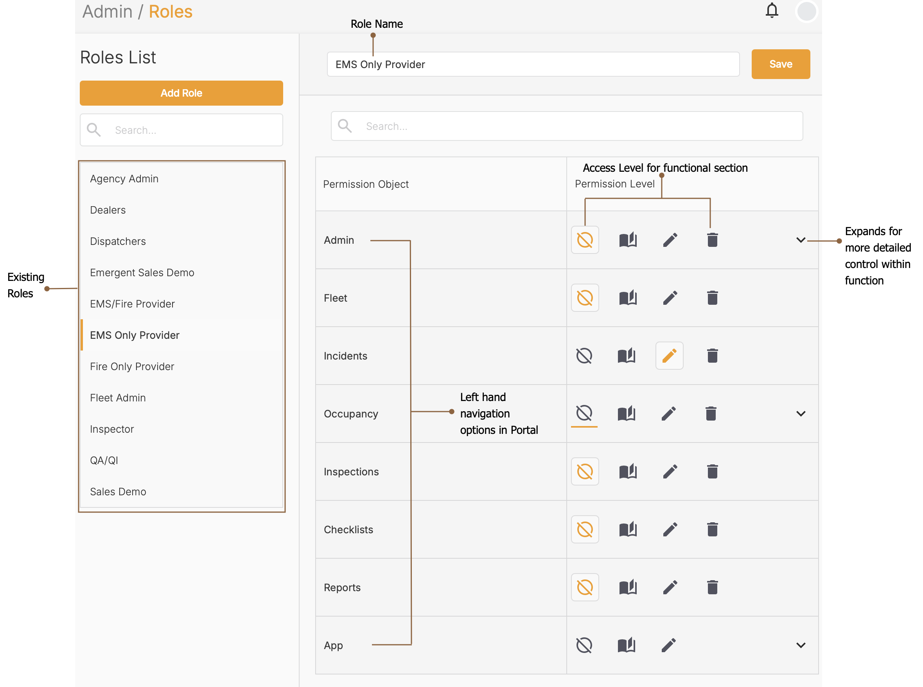Set Reports permission to delete trash icon
Screen dimensions: 923x687
click(x=712, y=587)
